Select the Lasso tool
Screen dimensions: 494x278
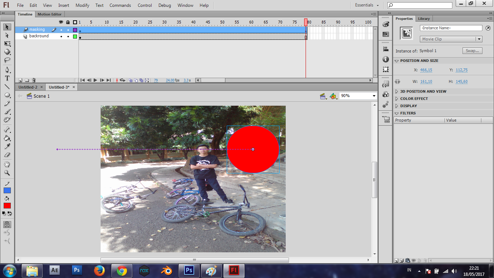[7, 60]
